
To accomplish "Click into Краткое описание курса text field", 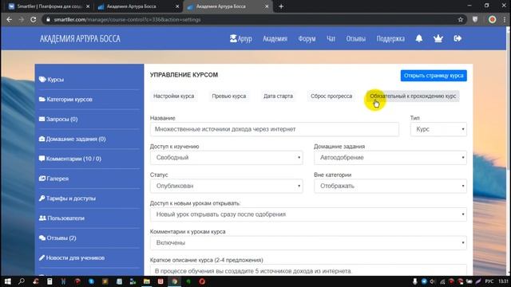I will tap(308, 270).
